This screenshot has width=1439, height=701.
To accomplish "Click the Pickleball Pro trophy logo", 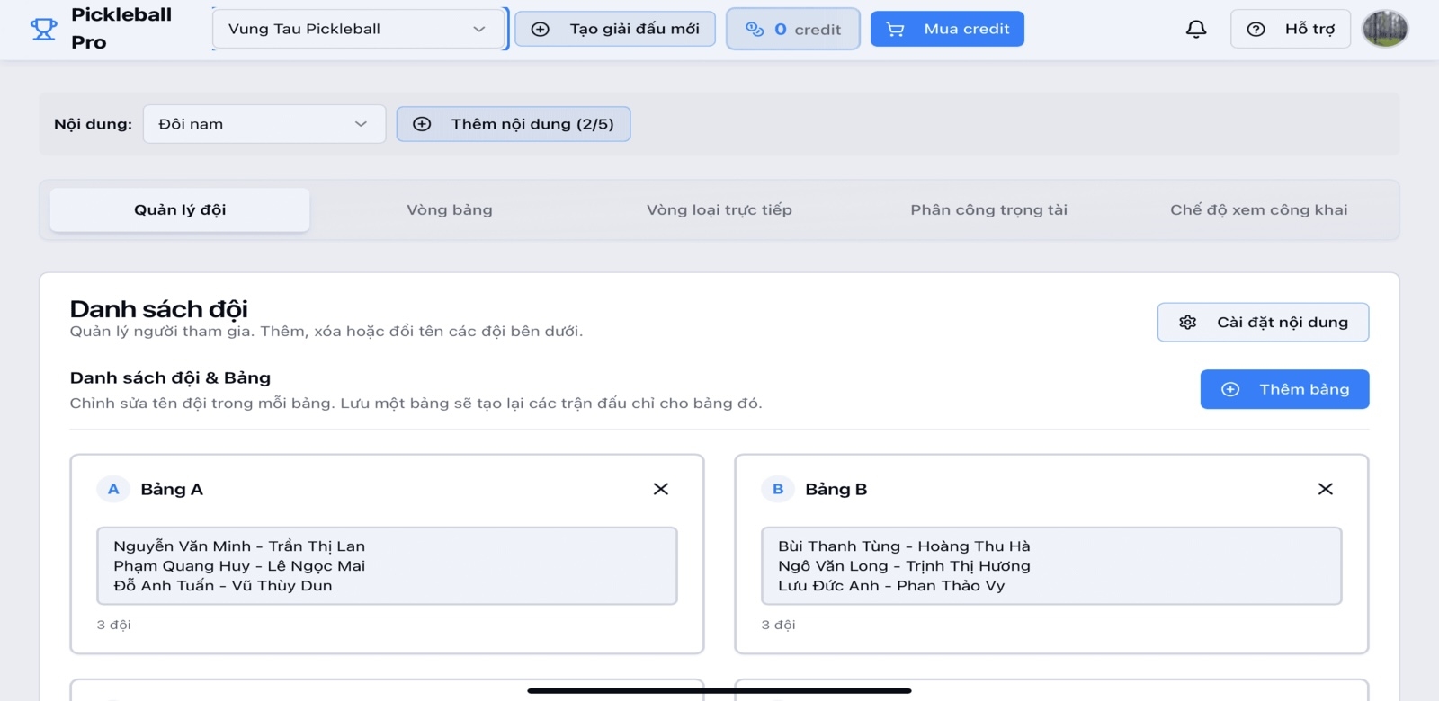I will tap(43, 29).
